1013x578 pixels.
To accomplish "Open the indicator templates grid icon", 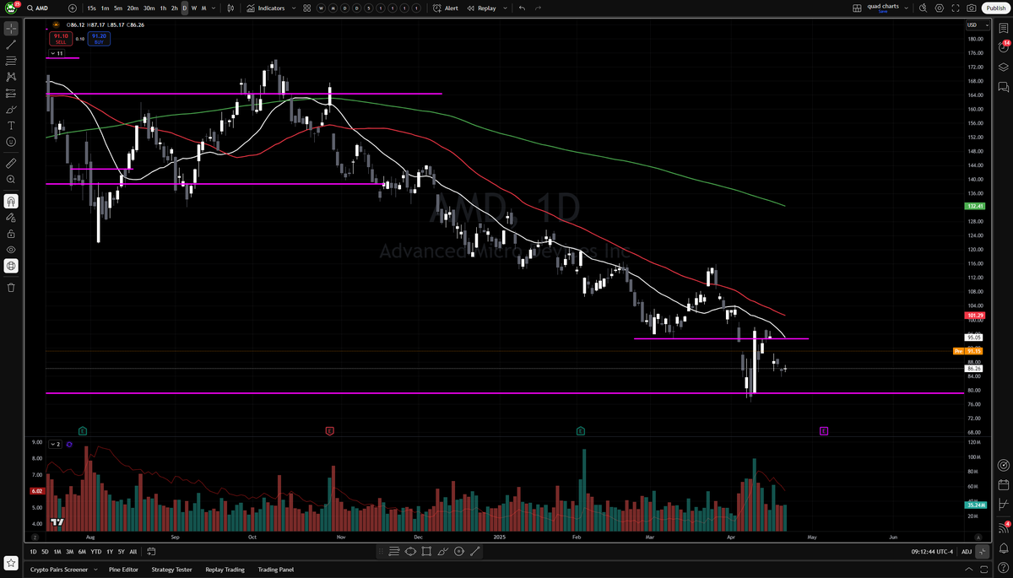I will tap(307, 8).
